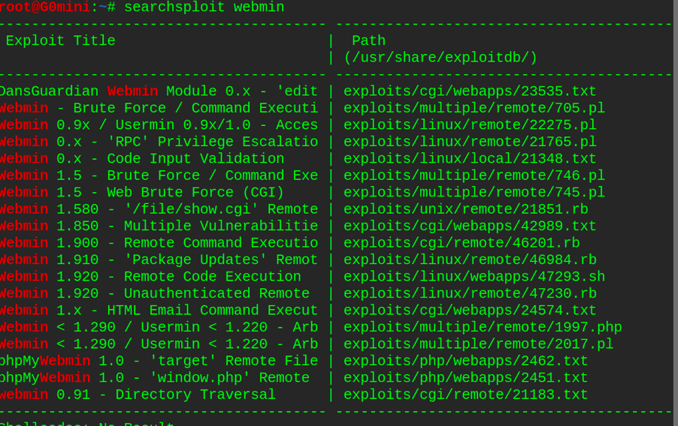Click path exploits/multiple/remote/746.pl
The image size is (678, 426).
tap(474, 175)
